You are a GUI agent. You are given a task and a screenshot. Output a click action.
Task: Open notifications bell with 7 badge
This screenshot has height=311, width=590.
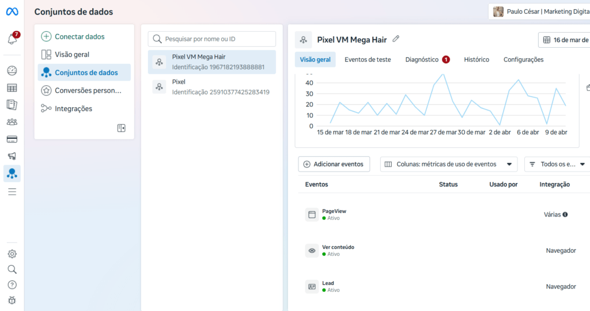click(13, 39)
